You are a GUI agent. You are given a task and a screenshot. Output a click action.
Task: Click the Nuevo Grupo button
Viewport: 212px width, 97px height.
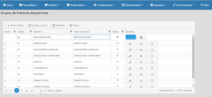coord(16,25)
